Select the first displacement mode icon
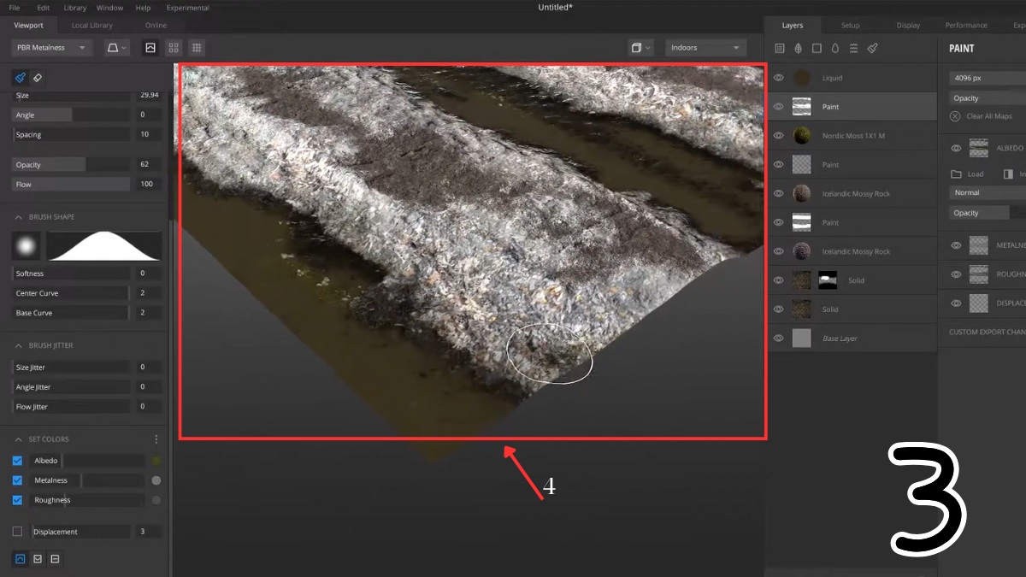1026x577 pixels. point(21,559)
